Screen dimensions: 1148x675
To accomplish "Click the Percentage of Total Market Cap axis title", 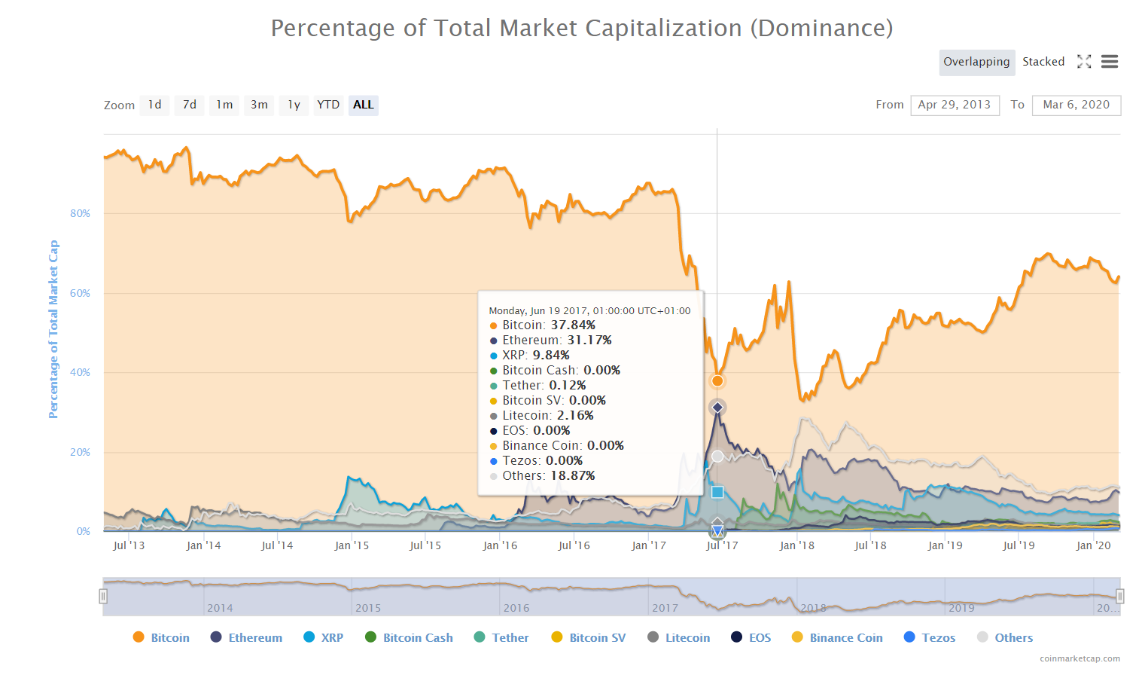I will [x=53, y=329].
